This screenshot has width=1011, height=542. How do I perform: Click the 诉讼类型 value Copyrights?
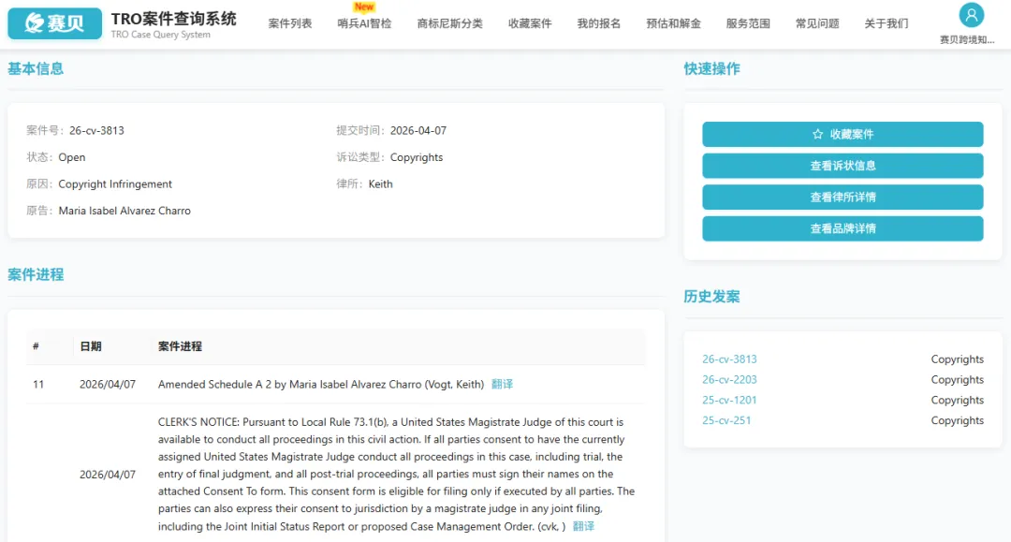coord(417,157)
